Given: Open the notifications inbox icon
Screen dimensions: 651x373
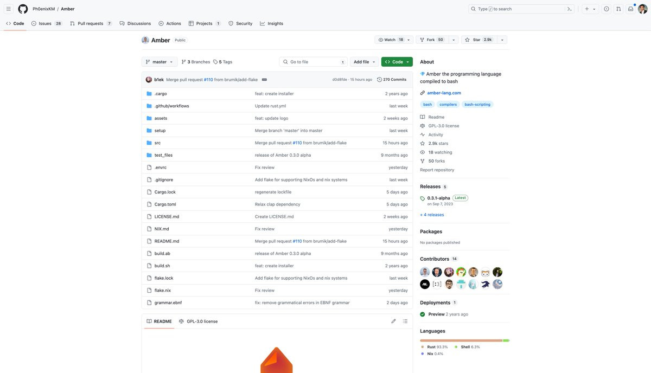Looking at the screenshot, I should [x=631, y=9].
